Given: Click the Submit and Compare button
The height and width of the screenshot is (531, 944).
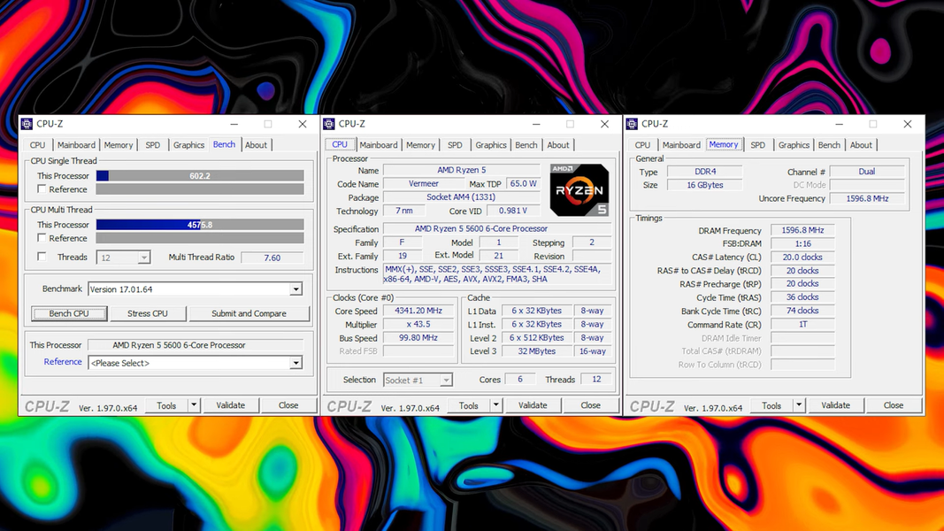Looking at the screenshot, I should coord(249,313).
